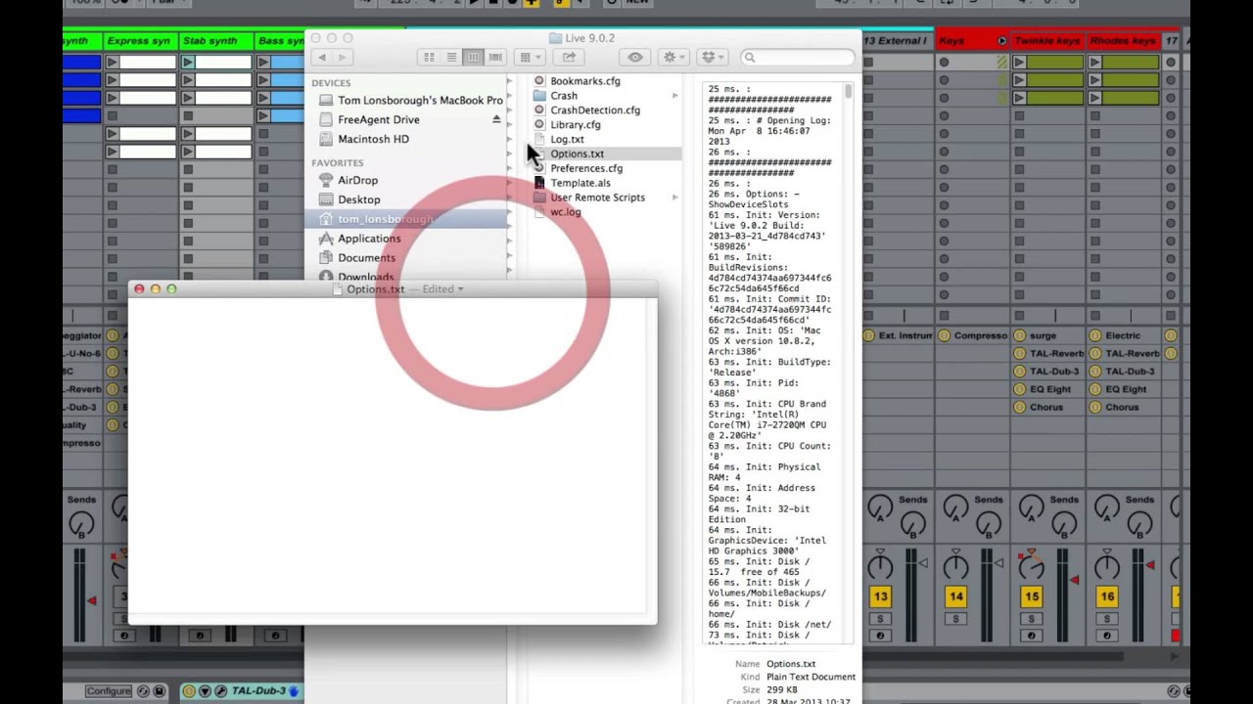Toggle track 13 activator button

[x=881, y=596]
